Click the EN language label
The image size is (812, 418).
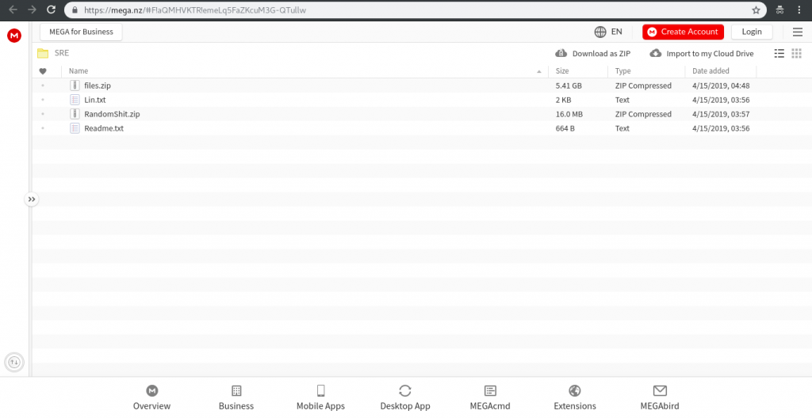click(616, 32)
